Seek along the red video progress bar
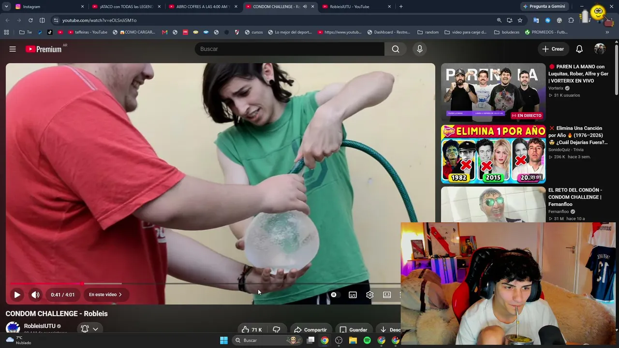 point(46,284)
